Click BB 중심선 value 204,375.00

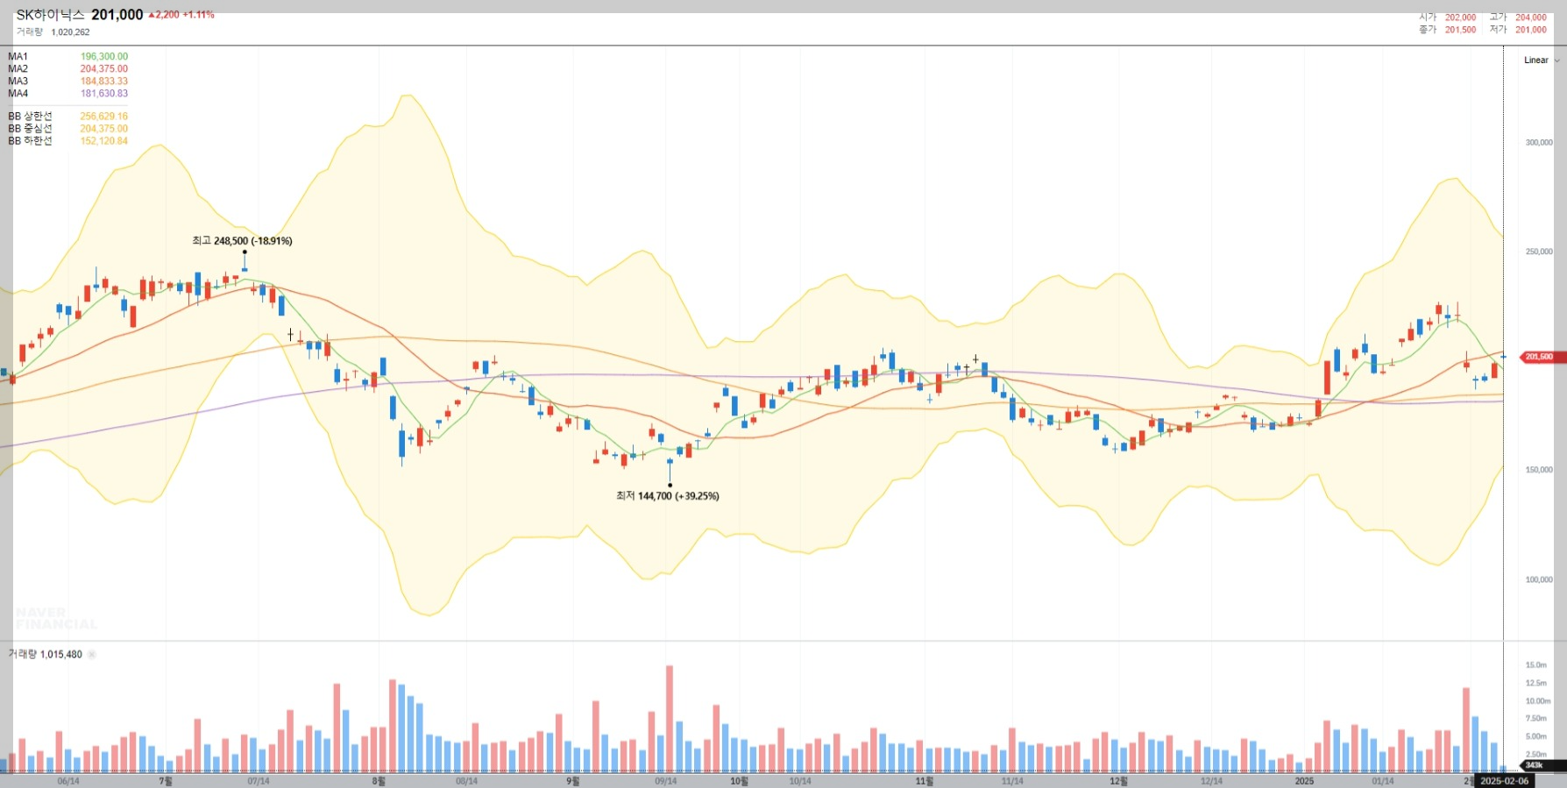(104, 129)
